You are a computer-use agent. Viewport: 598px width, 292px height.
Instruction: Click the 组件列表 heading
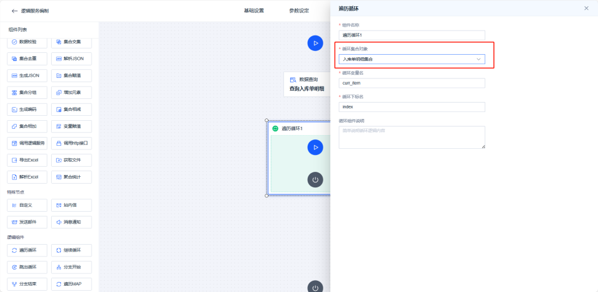[x=17, y=30]
